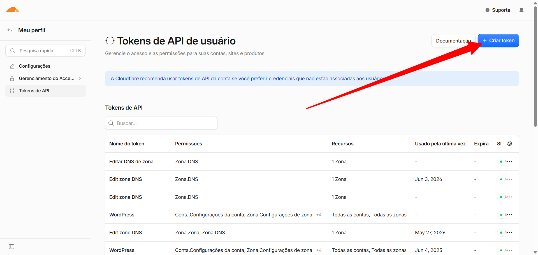Expand Gerenciamento do Acesso chevron
This screenshot has height=255, width=538.
coord(80,79)
